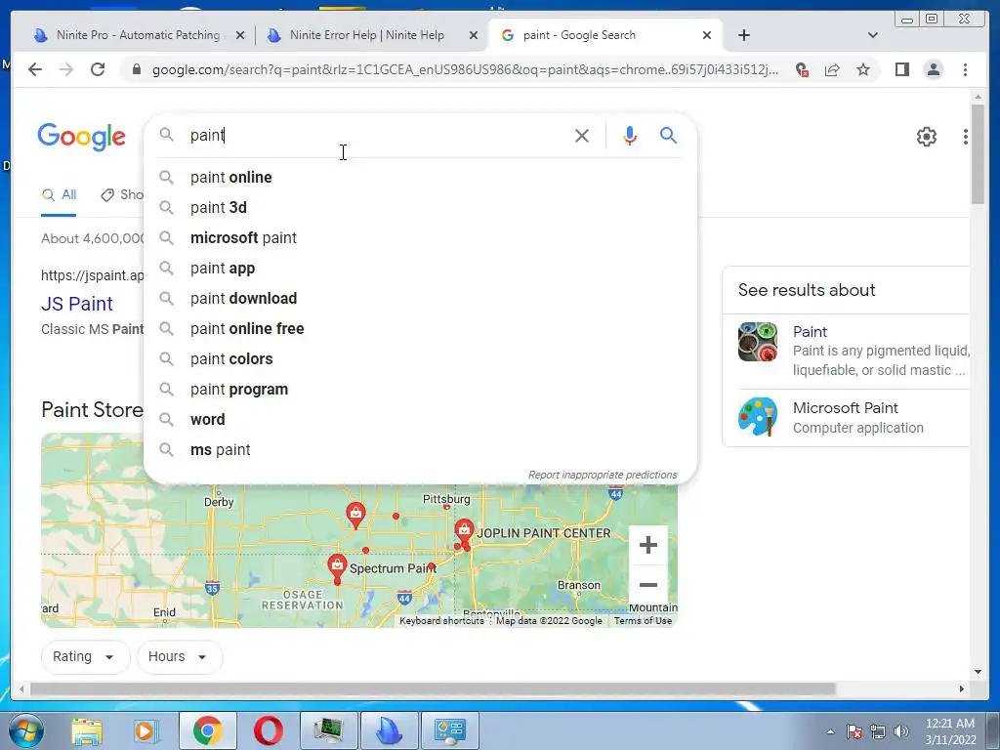
Task: Clear the search box with X
Action: tap(582, 135)
